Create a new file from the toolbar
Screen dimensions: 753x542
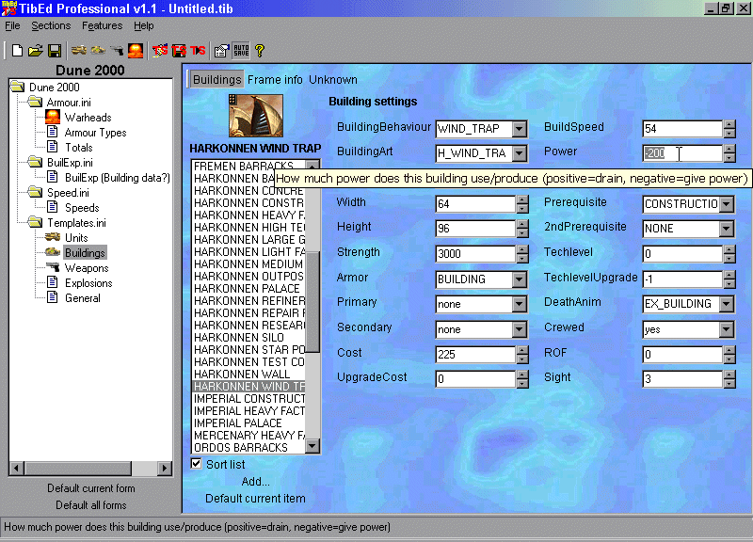click(17, 51)
